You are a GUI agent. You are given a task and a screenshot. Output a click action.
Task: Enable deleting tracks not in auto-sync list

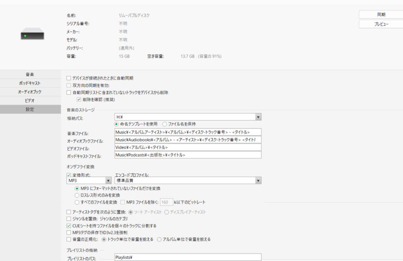[69, 93]
